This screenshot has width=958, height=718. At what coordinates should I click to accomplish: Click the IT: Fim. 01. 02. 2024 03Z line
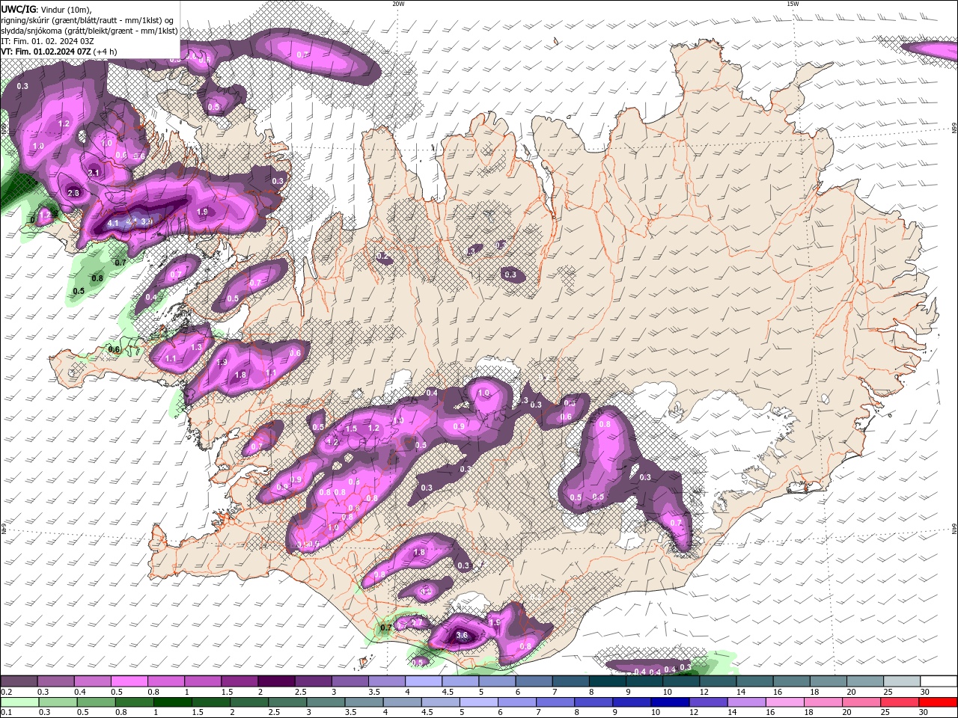[46, 41]
